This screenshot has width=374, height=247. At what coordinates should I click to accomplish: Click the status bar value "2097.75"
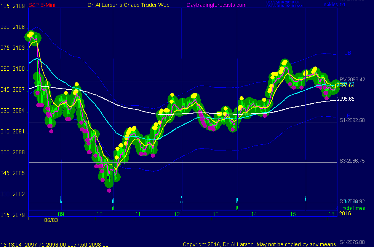pyautogui.click(x=35, y=244)
